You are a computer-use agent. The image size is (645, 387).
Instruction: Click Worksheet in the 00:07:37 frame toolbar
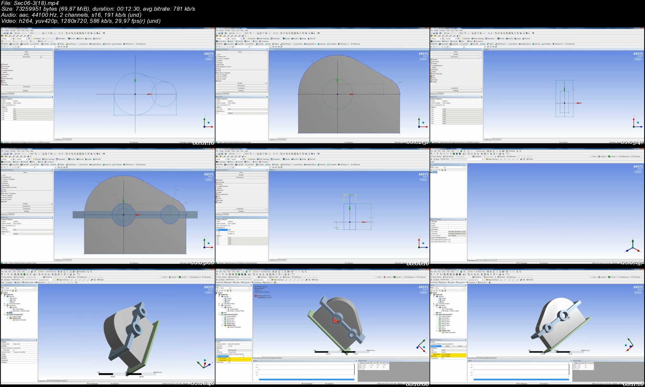(x=510, y=151)
